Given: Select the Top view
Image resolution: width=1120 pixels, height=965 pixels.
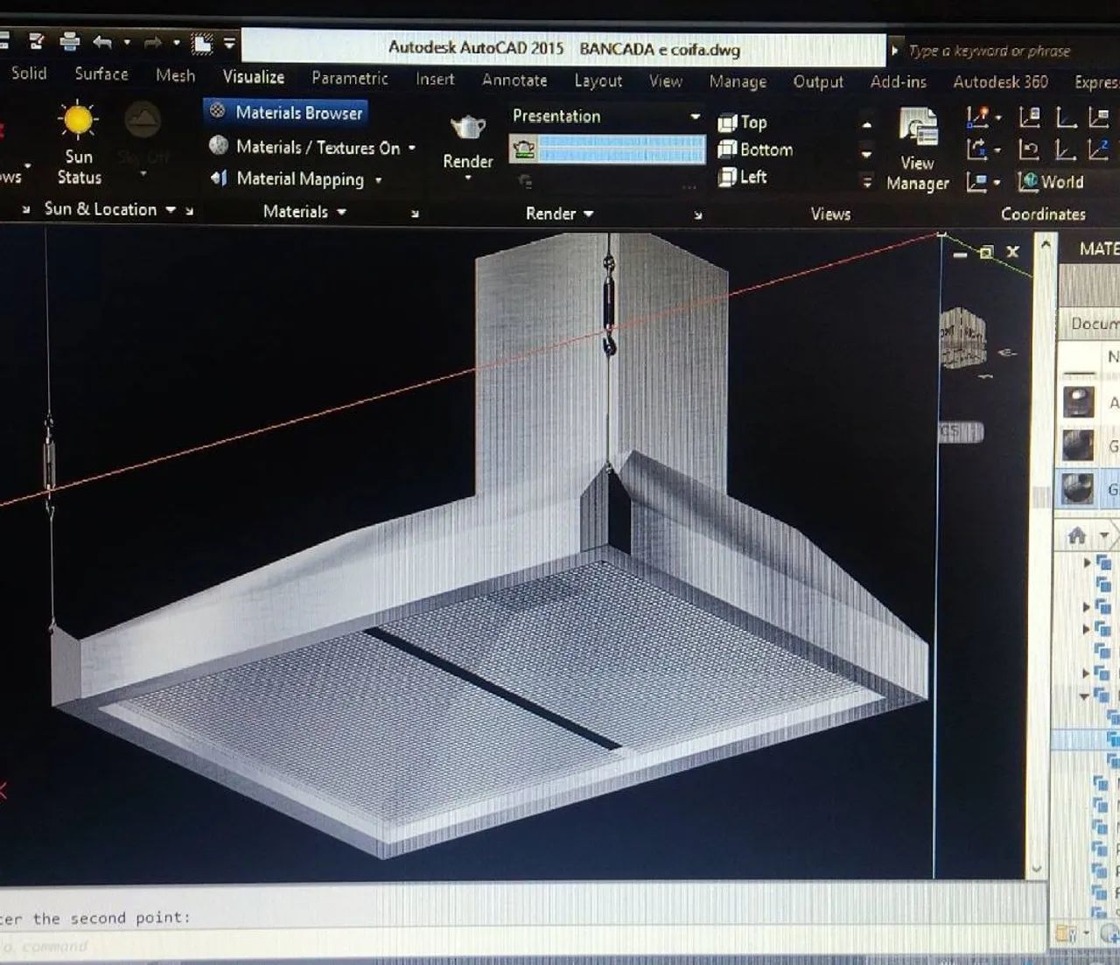Looking at the screenshot, I should point(743,122).
